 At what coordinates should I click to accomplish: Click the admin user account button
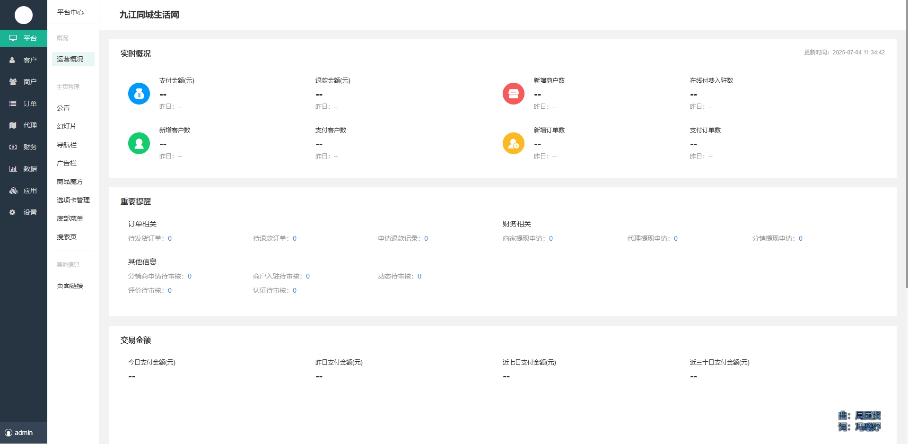19,433
